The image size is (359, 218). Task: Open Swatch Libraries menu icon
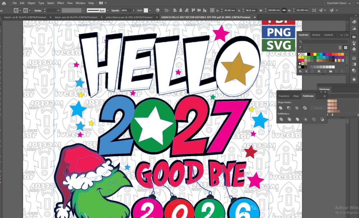[300, 72]
